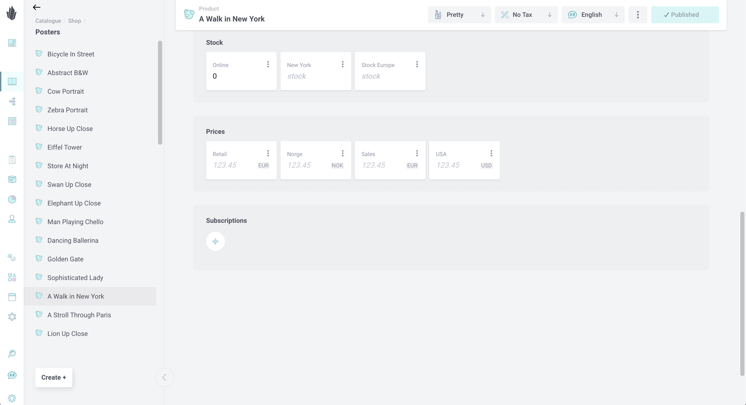Open the pie chart analytics icon
This screenshot has width=746, height=405.
pos(12,199)
